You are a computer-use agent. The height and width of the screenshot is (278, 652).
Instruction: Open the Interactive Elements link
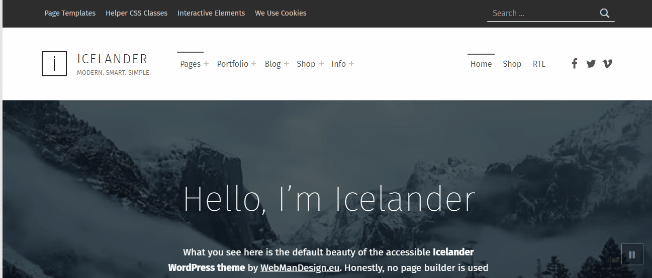coord(211,13)
